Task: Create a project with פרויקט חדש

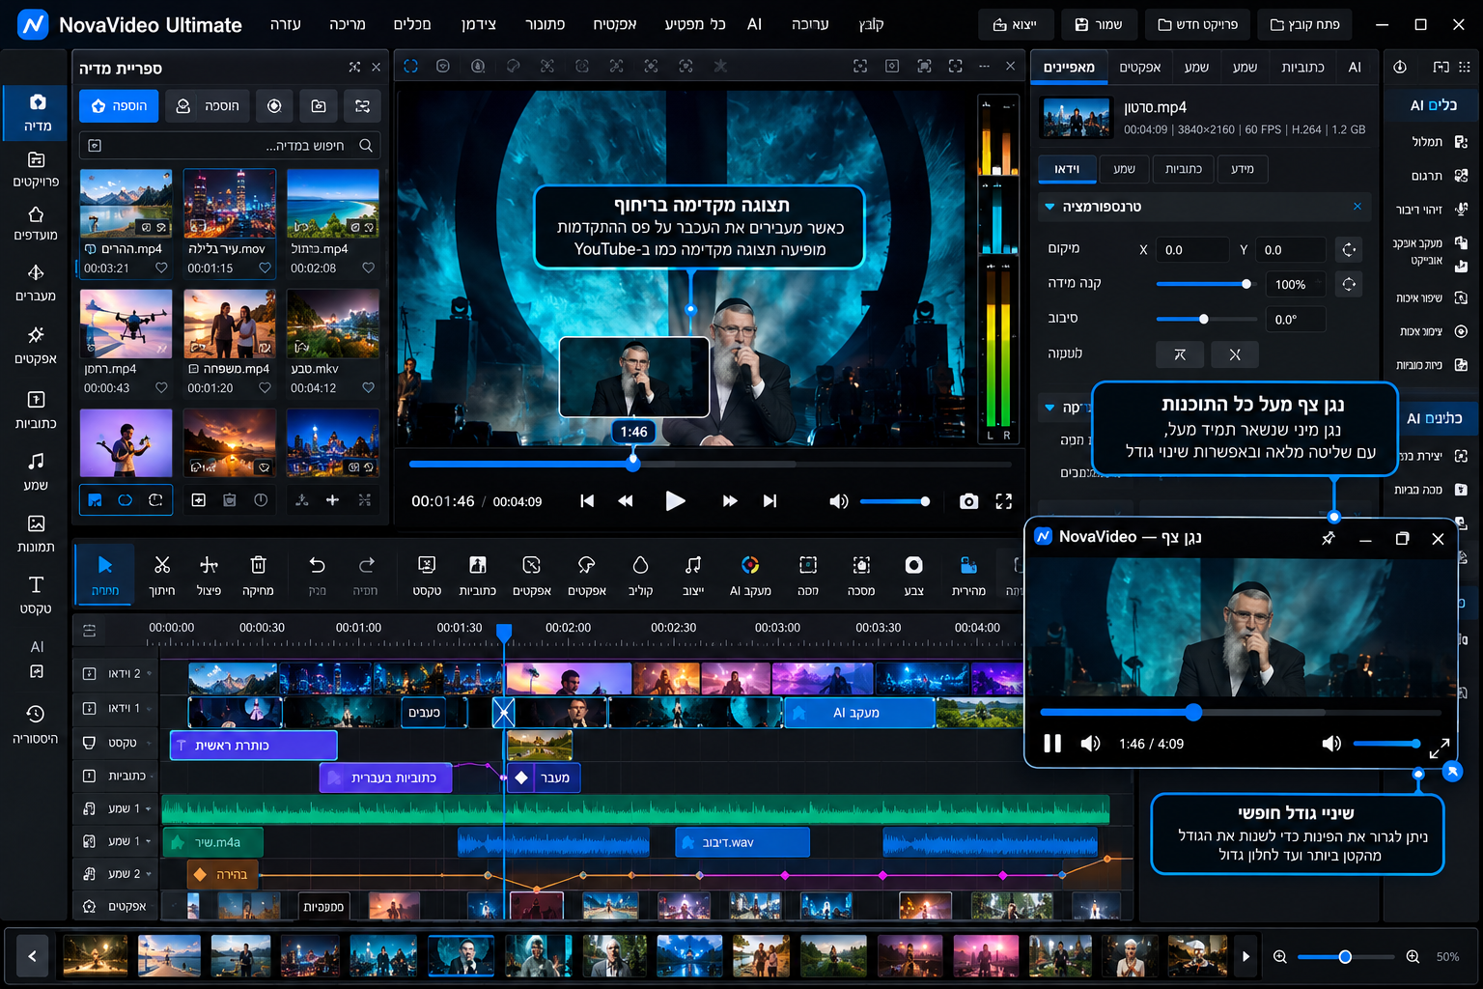Action: pos(1197,24)
